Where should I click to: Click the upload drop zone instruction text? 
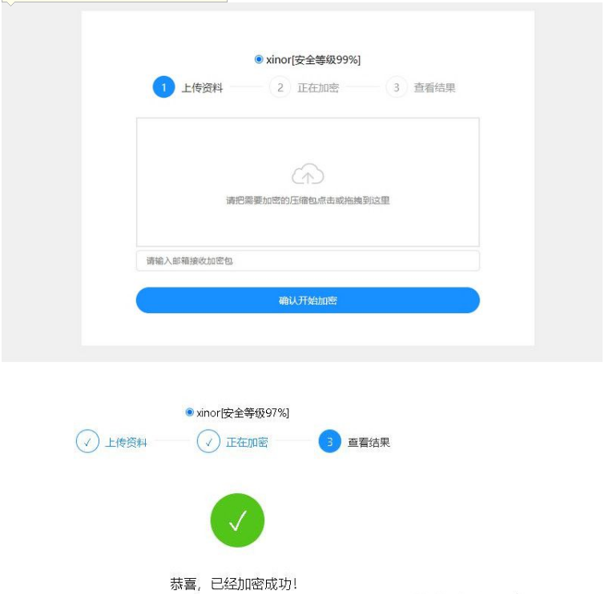click(x=308, y=200)
